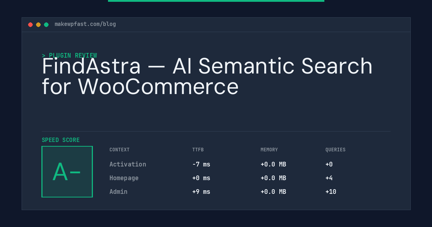Select the Admin row label
This screenshot has height=227, width=432.
click(118, 192)
